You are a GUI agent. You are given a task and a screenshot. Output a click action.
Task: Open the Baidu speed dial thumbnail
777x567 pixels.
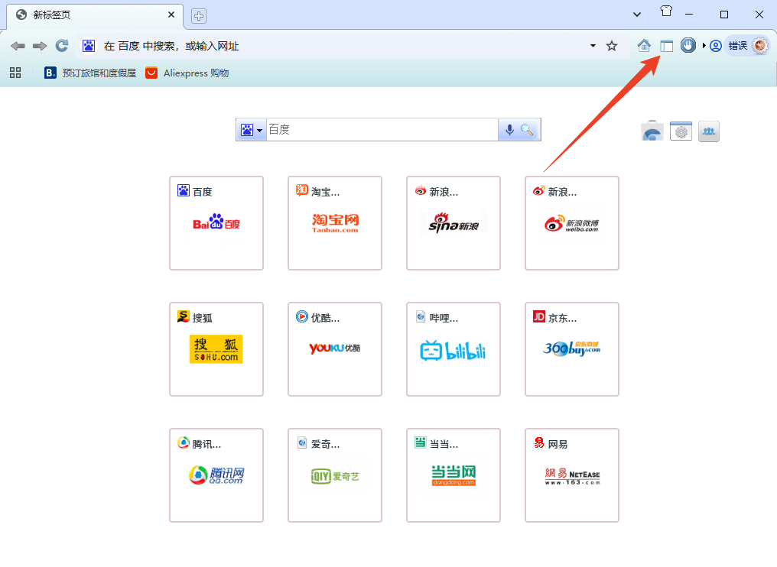point(216,223)
